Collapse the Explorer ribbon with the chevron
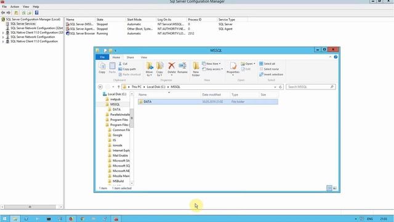Screen dimensions: 394x222 pyautogui.click(x=330, y=57)
